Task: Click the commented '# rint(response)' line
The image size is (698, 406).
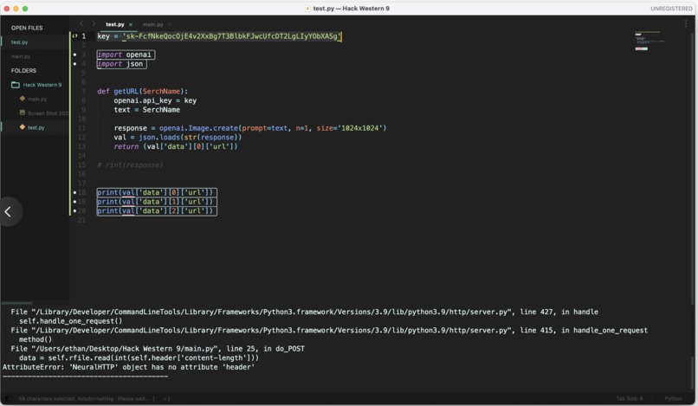Action: pyautogui.click(x=130, y=165)
